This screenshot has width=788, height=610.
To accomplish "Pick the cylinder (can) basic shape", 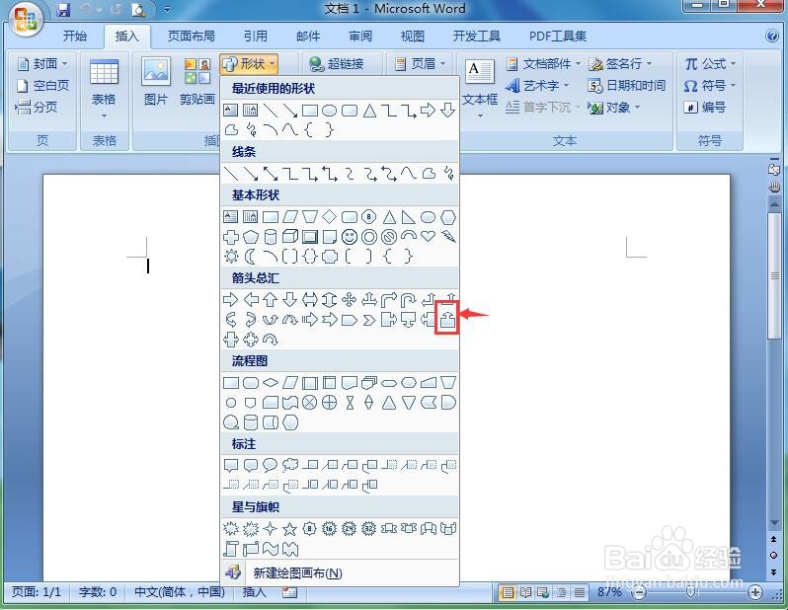I will pos(271,237).
